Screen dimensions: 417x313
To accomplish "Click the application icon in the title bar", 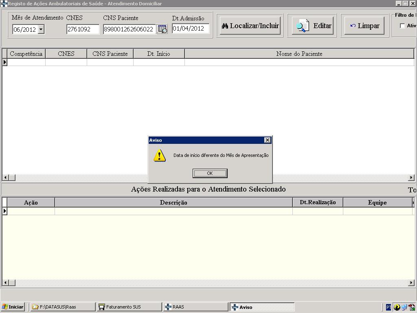I will click(x=4, y=4).
